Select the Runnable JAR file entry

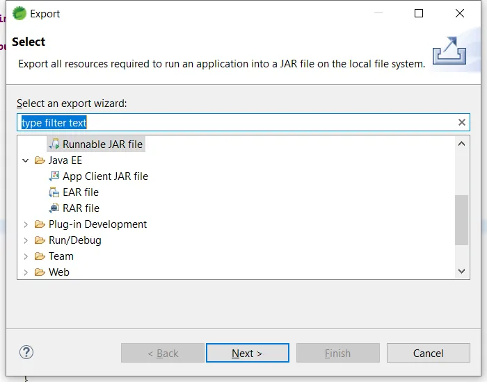(x=102, y=144)
